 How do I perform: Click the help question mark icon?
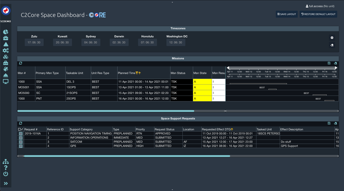tap(6, 168)
